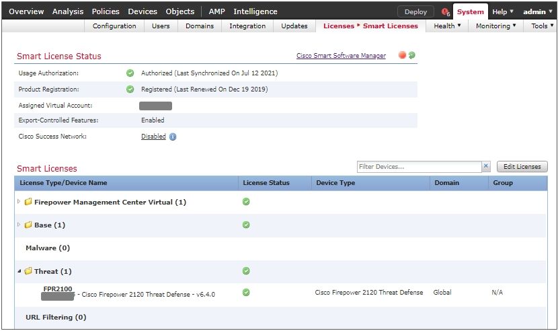Click the Domain column header
This screenshot has width=558, height=331.
pos(459,183)
